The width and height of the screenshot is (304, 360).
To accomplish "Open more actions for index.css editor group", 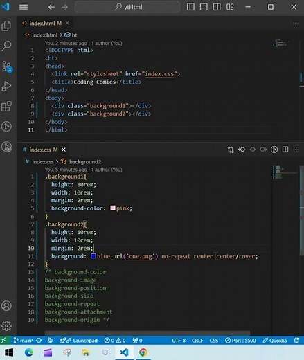I will coord(296,150).
